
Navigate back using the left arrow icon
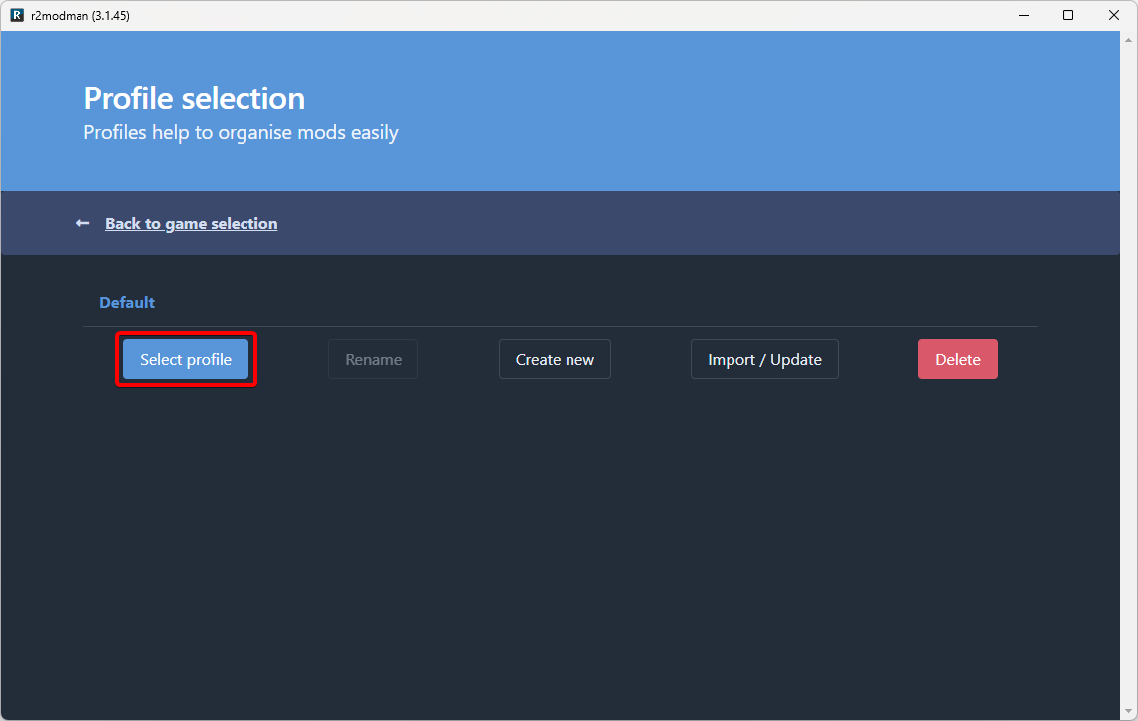click(x=81, y=223)
